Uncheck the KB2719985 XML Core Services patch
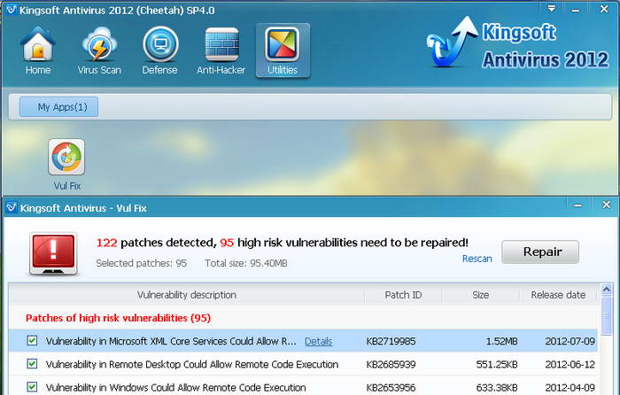This screenshot has width=620, height=395. [32, 340]
